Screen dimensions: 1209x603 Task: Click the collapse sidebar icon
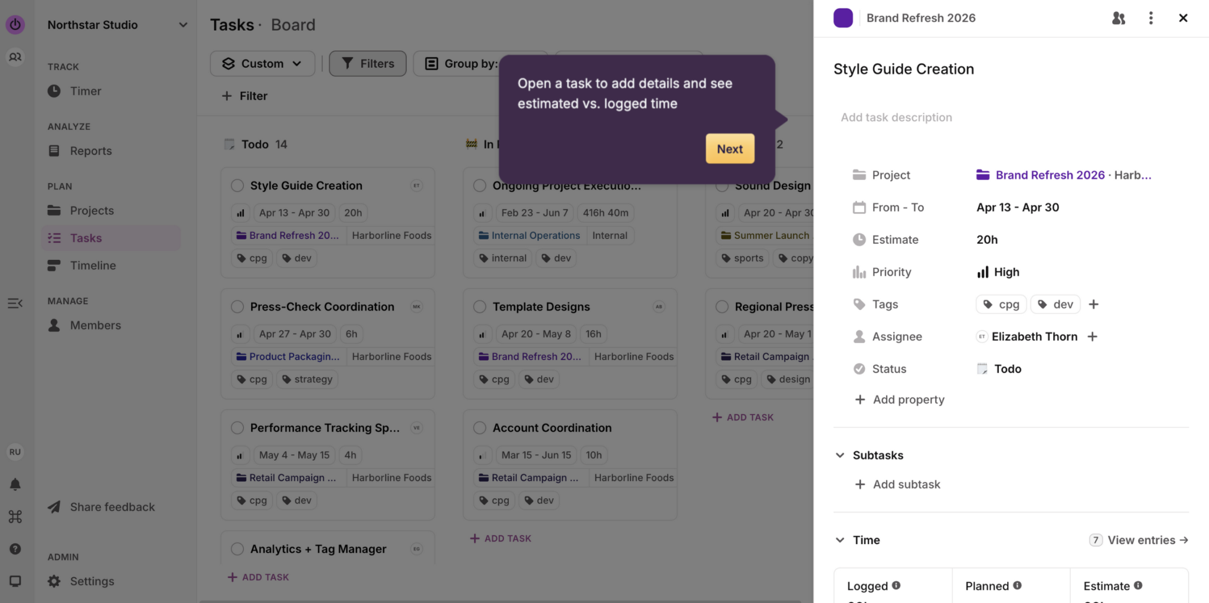pos(15,304)
